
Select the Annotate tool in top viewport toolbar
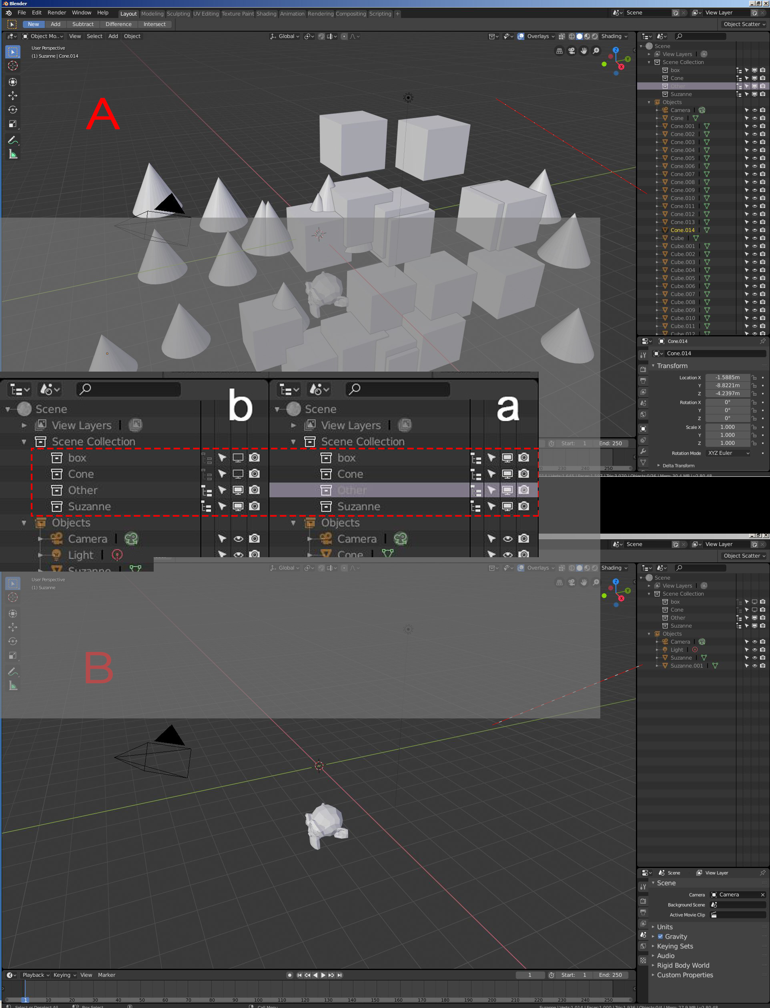point(13,140)
